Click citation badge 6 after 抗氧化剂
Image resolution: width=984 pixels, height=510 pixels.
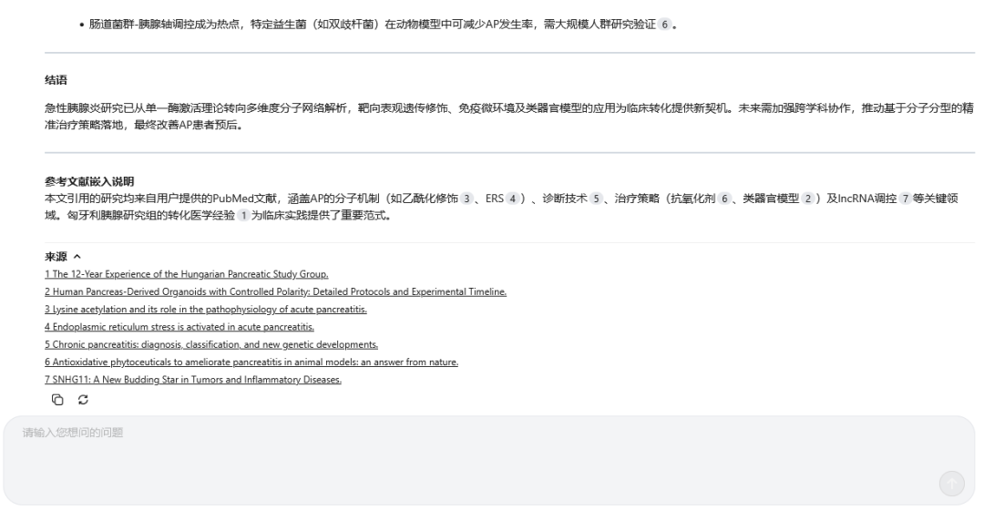(x=724, y=199)
